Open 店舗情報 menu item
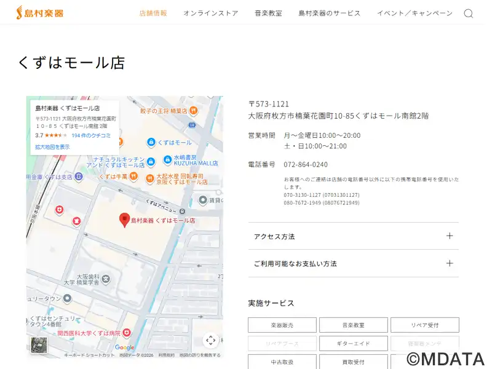492x369 pixels. (153, 13)
